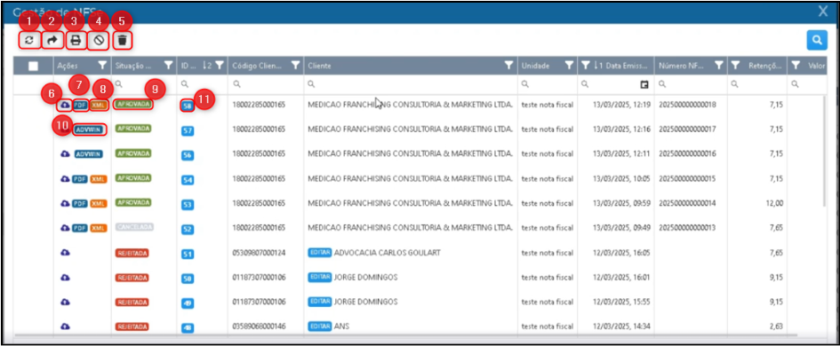Click the Código Cliente filter search field
The width and height of the screenshot is (840, 346).
click(x=266, y=84)
